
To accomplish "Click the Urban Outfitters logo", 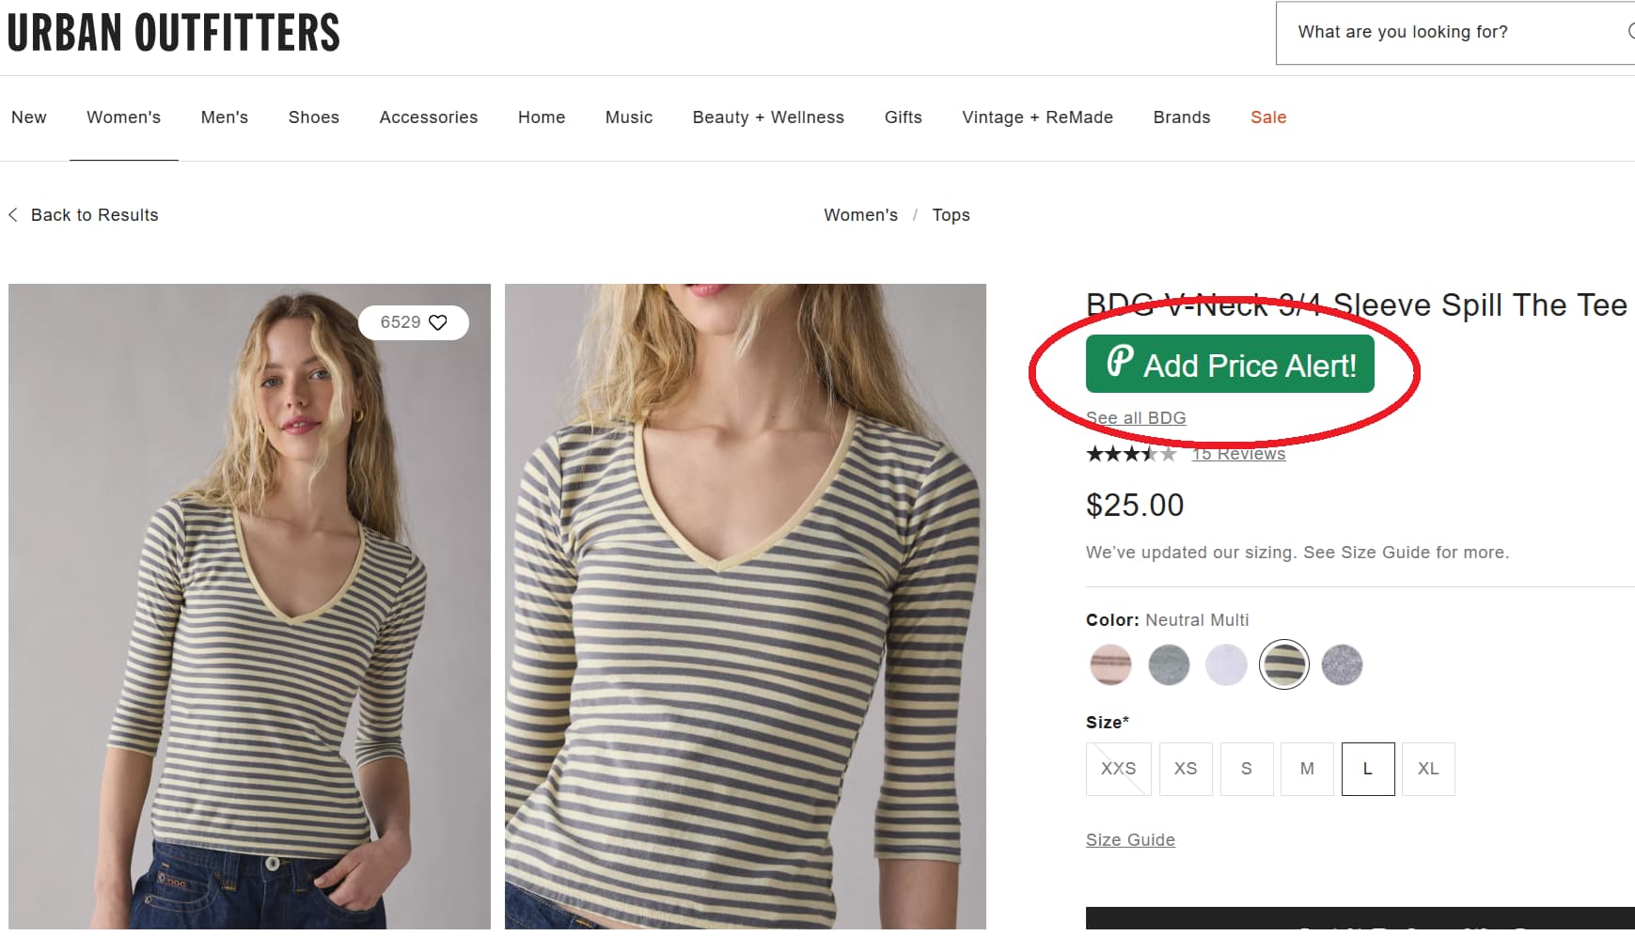I will coord(173,31).
